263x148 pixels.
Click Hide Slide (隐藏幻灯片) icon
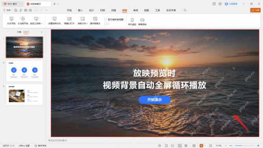(x=69, y=19)
